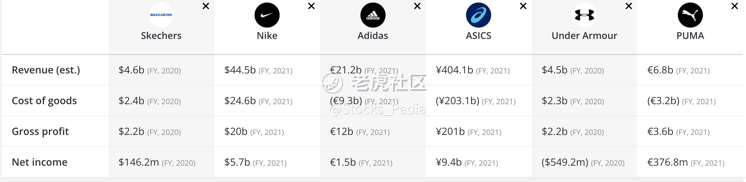
Task: Open the Nike company name link
Action: (x=267, y=36)
